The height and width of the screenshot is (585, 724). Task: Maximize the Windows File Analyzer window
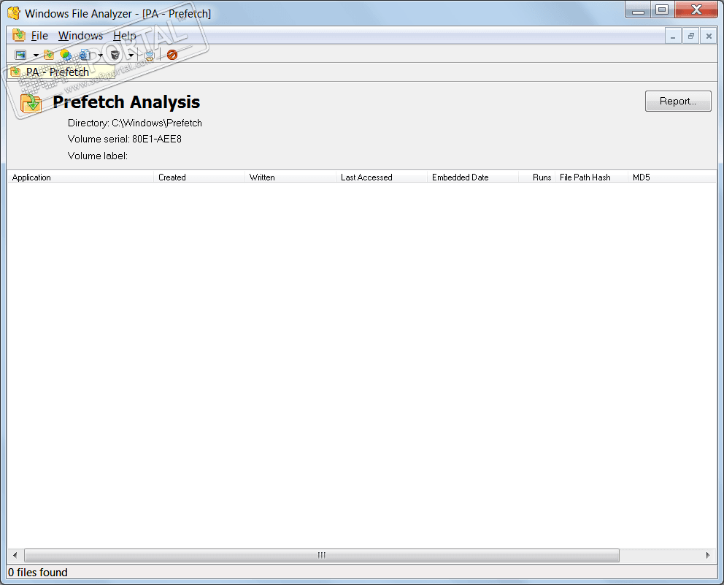[662, 9]
